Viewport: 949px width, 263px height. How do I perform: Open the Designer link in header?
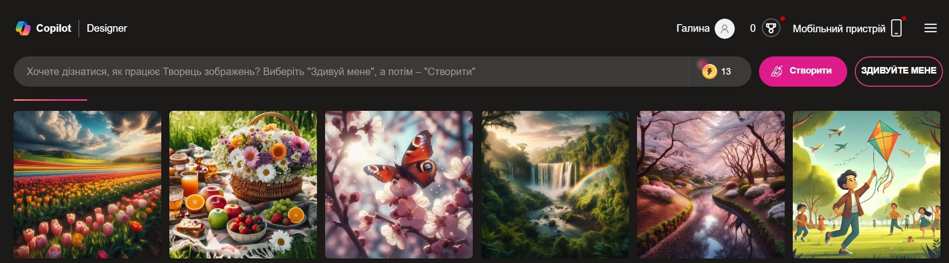107,28
